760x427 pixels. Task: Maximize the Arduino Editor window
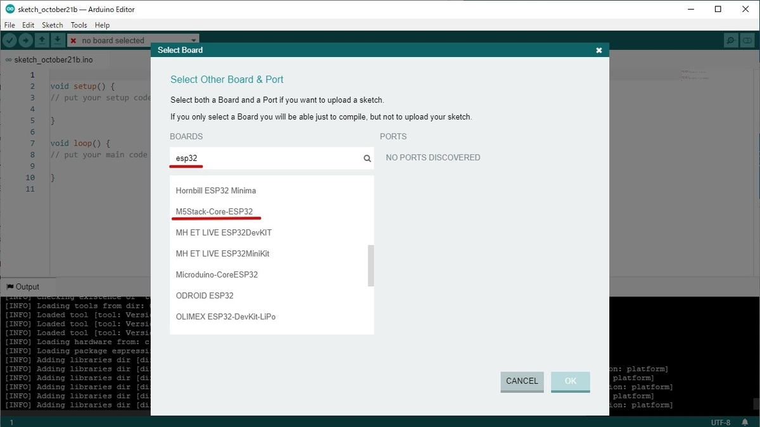point(718,10)
